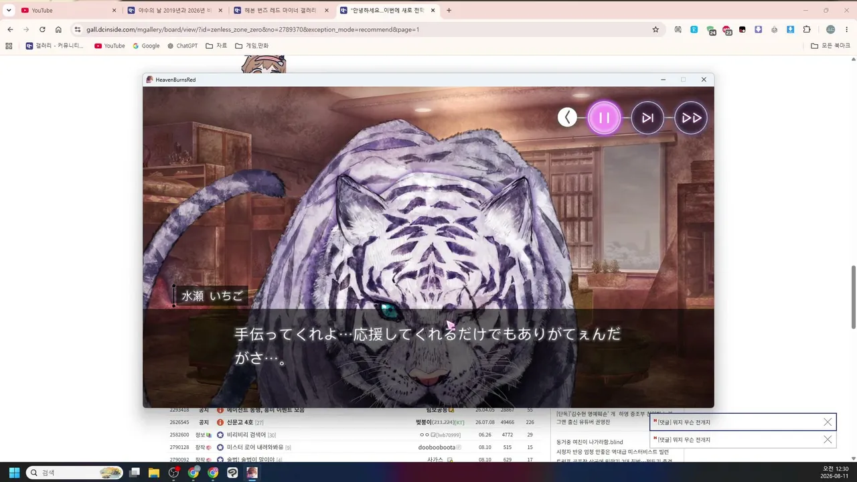Open the ChatGPT bookmark
Screen dimensions: 857x482
(183, 46)
